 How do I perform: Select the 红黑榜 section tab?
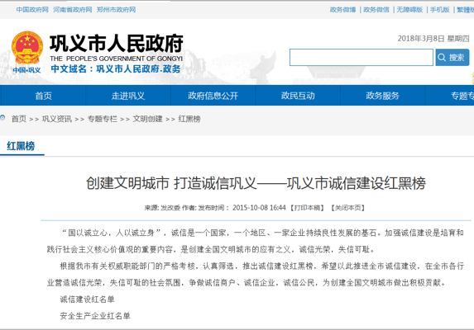click(21, 146)
